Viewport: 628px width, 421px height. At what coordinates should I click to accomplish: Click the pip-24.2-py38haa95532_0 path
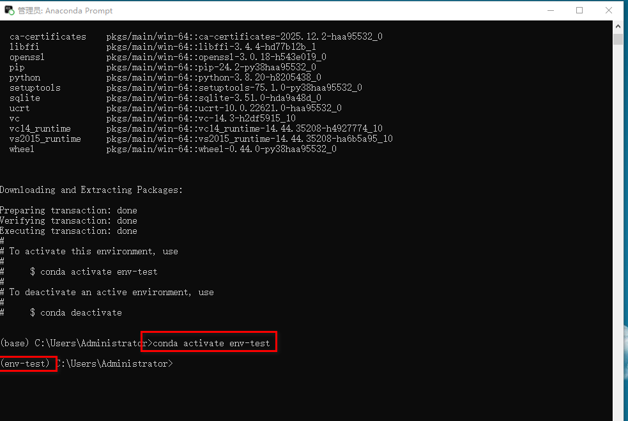pyautogui.click(x=211, y=67)
